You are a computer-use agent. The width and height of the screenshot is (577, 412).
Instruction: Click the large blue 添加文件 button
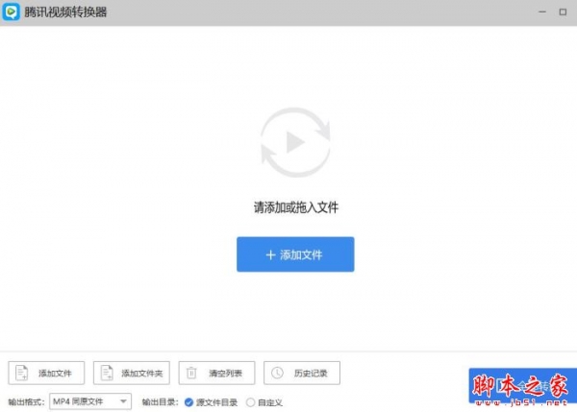click(x=295, y=254)
